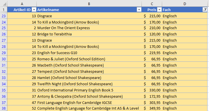Image resolution: width=209 pixels, height=111 pixels.
Task: Select row header 1
Action: tap(4, 10)
